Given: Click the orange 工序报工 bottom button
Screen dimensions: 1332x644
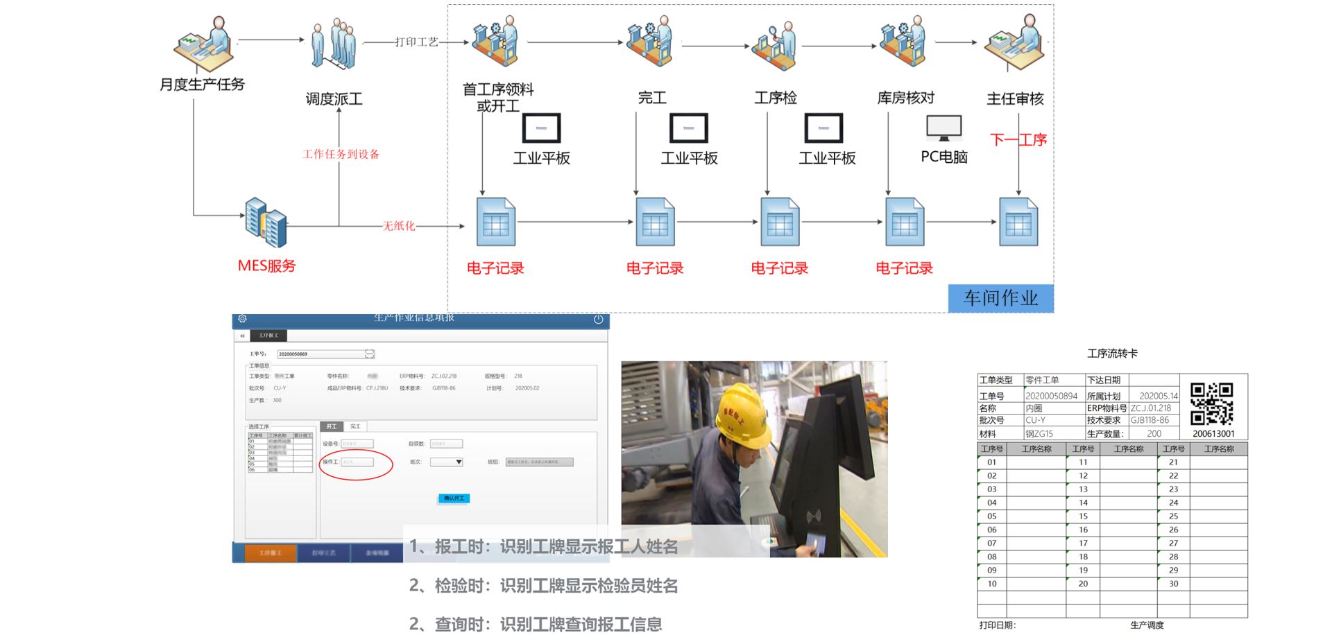Looking at the screenshot, I should (271, 552).
